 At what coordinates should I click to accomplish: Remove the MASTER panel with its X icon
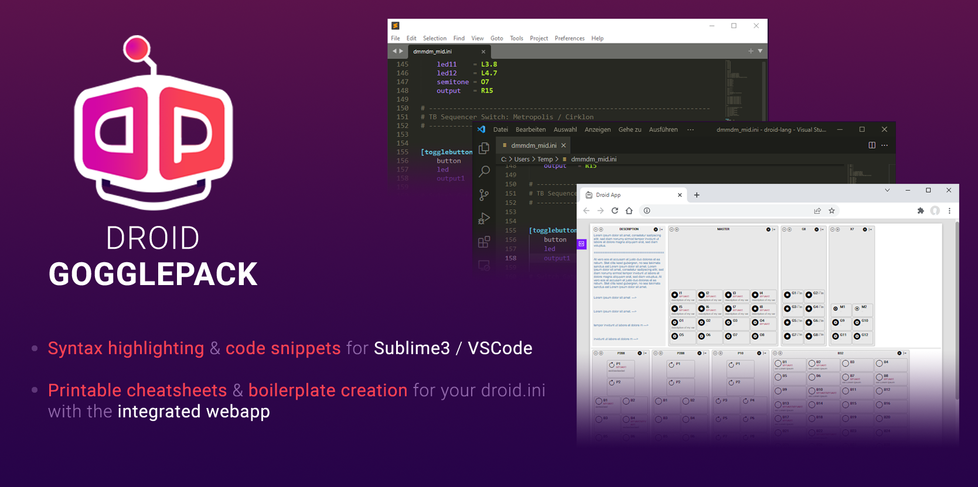(x=768, y=229)
